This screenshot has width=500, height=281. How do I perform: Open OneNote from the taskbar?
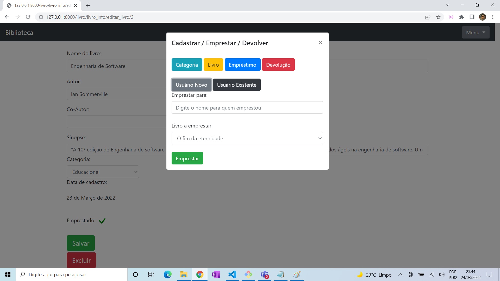[216, 274]
